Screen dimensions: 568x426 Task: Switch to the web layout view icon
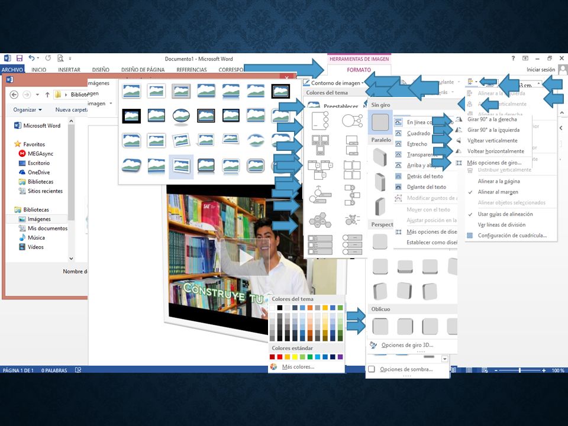[485, 370]
